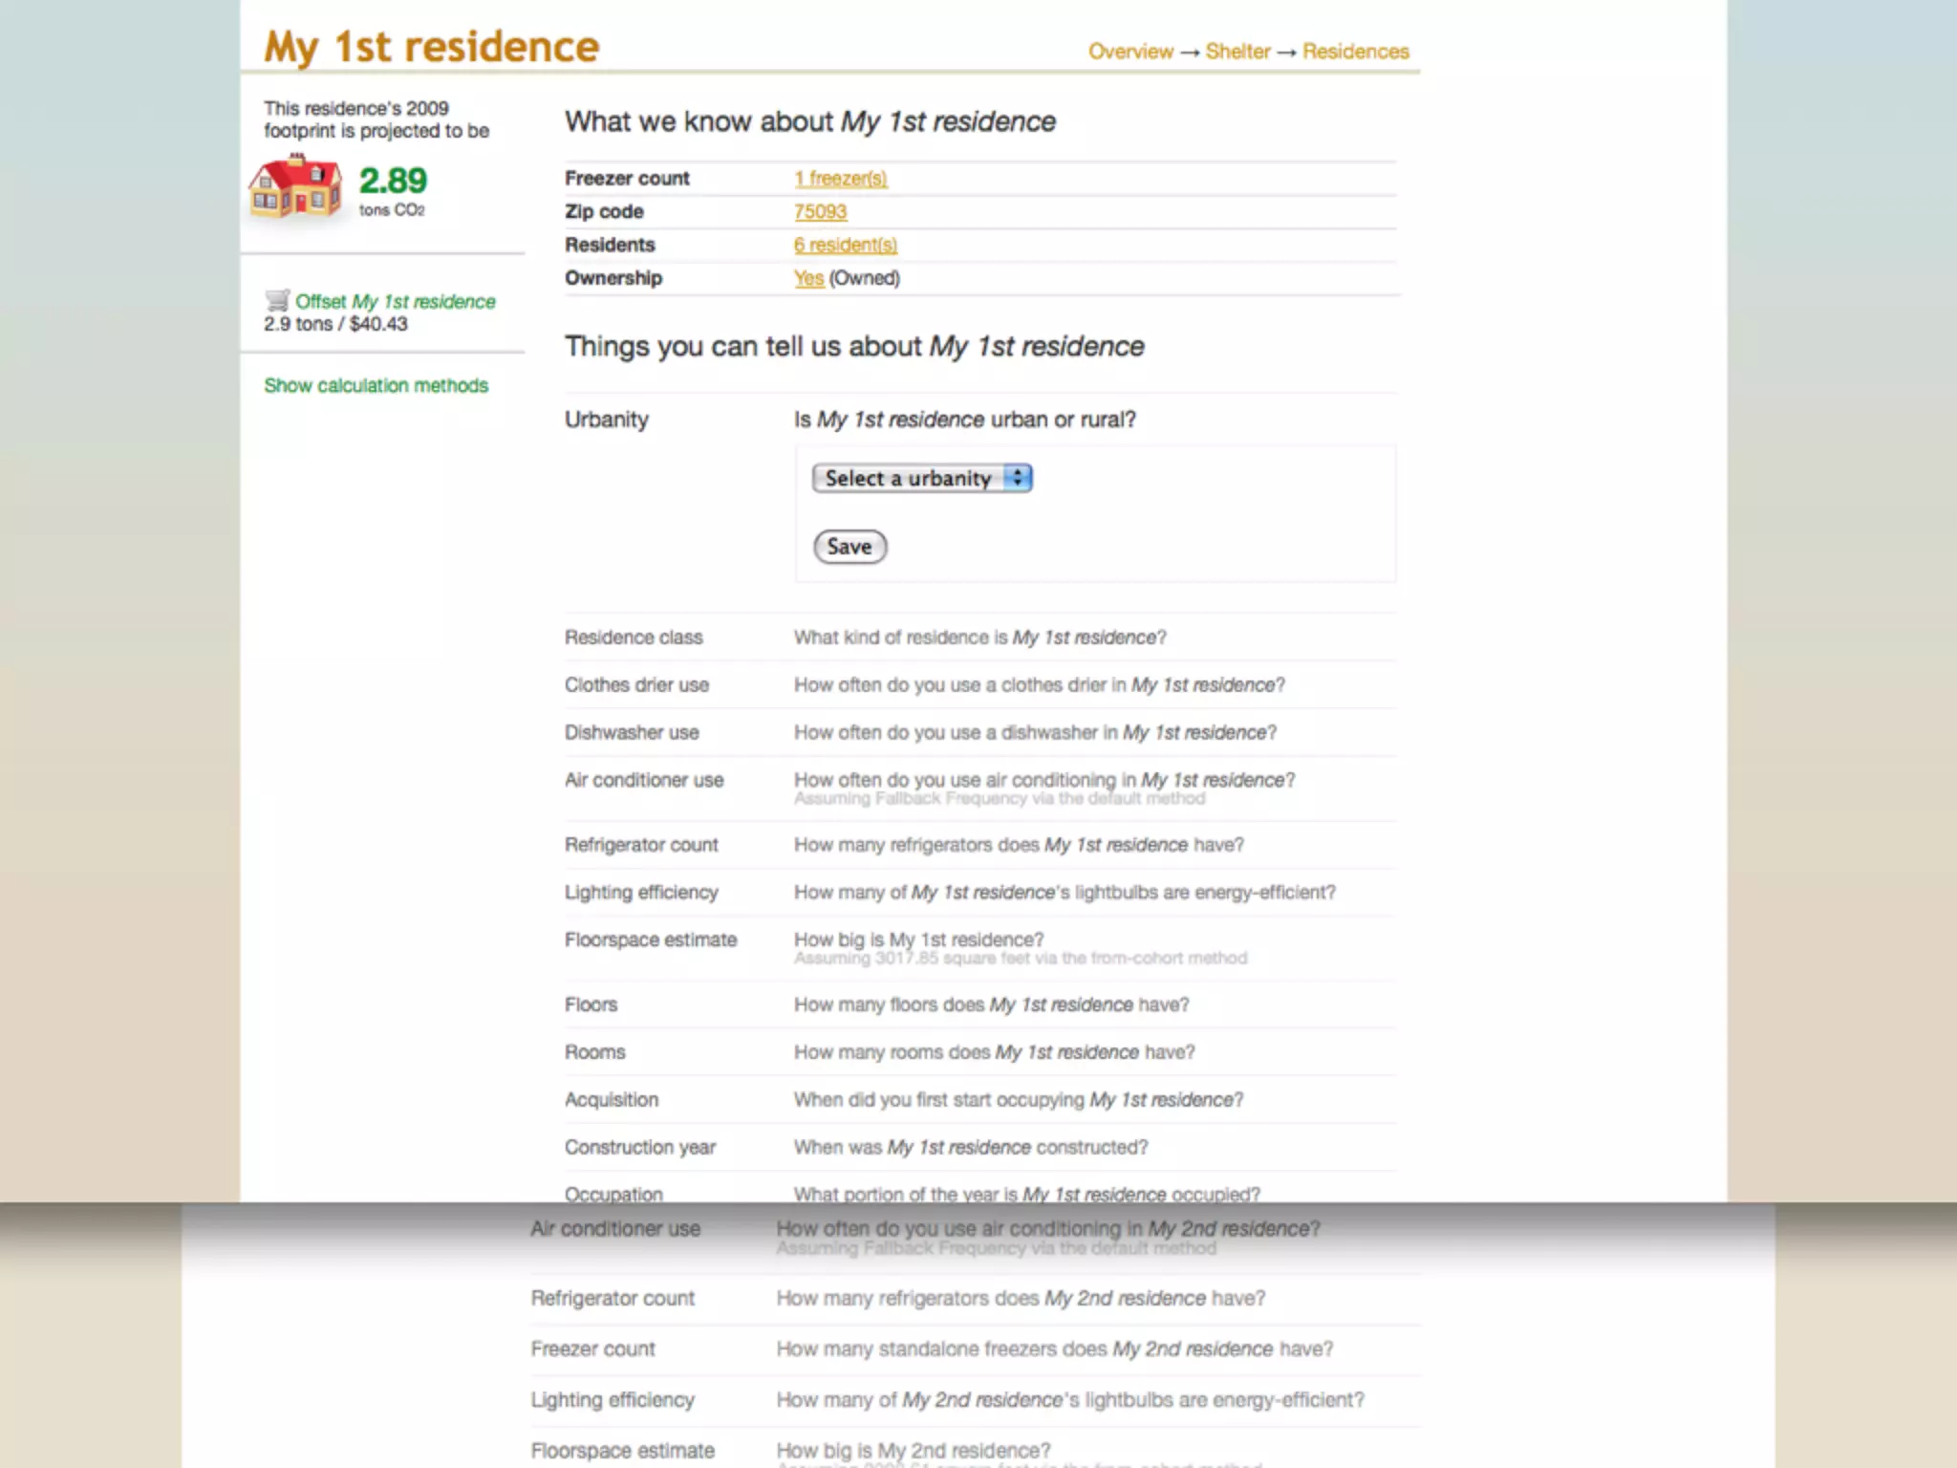Click the 6 resident(s) link
Viewport: 1957px width, 1468px height.
point(845,246)
